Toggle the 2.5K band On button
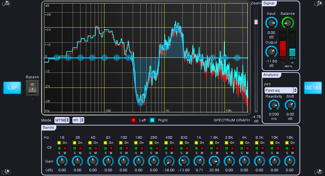325x176 pixels. [227, 143]
